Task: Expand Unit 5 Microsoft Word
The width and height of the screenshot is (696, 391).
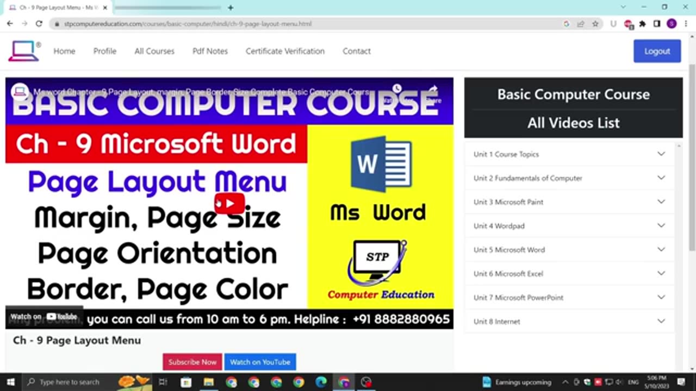Action: [569, 250]
